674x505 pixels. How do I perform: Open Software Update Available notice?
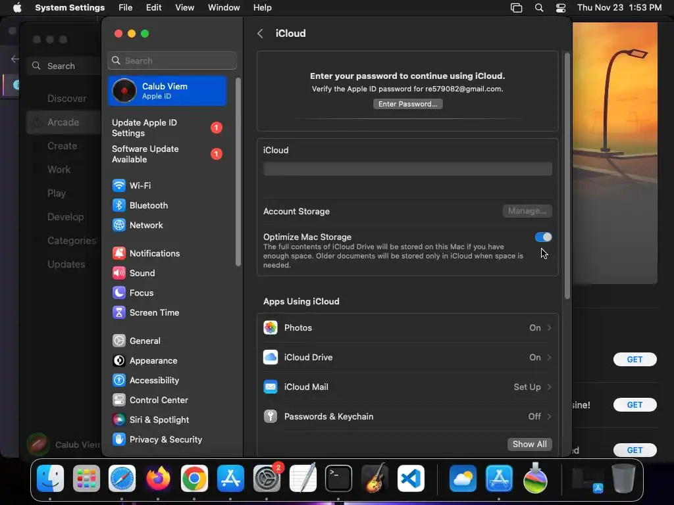(167, 154)
